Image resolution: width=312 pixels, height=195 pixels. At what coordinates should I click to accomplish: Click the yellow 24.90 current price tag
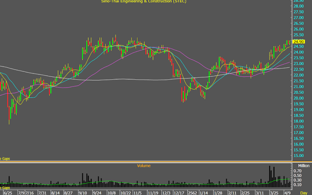point(299,42)
